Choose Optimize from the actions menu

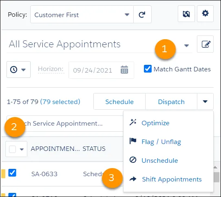point(155,123)
